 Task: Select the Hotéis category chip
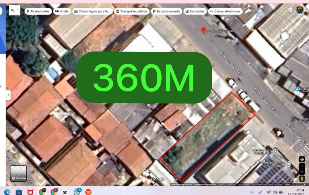[61, 11]
